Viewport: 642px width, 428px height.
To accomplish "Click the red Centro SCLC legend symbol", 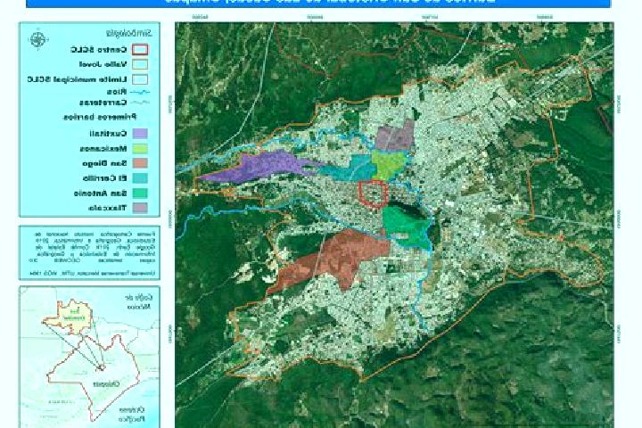I will [x=140, y=50].
